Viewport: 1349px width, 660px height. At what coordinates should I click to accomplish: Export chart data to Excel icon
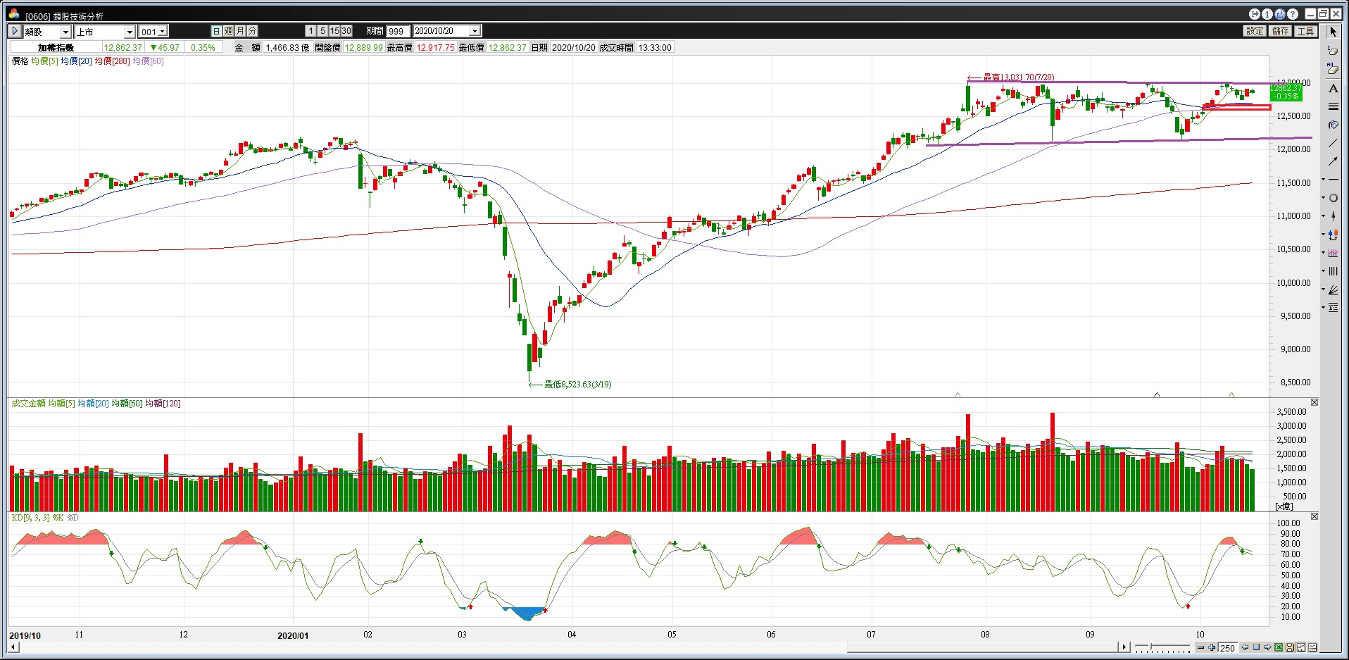tap(1279, 647)
